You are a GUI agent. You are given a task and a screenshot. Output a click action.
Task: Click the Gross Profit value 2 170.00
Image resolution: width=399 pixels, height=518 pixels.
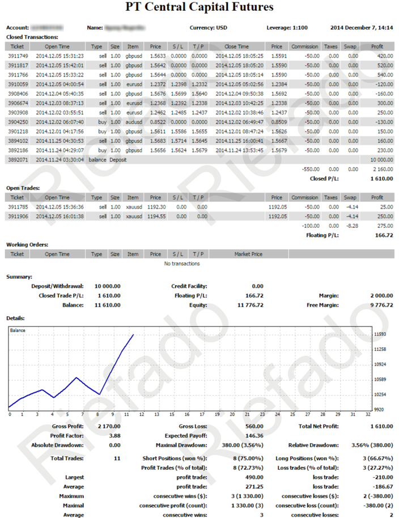tap(109, 426)
